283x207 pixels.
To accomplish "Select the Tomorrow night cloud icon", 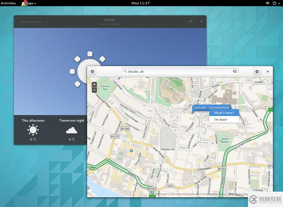I will pyautogui.click(x=72, y=130).
